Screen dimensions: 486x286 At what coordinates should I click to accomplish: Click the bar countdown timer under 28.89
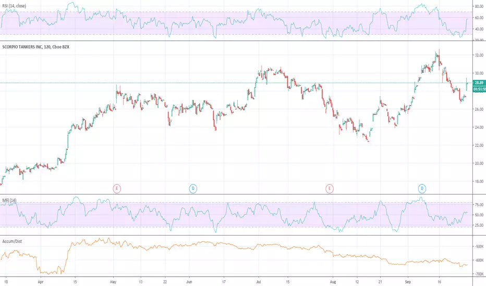click(479, 89)
